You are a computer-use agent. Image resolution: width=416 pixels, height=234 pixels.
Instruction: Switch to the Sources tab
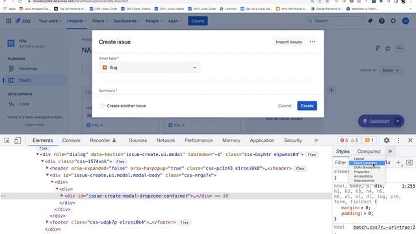pos(138,140)
